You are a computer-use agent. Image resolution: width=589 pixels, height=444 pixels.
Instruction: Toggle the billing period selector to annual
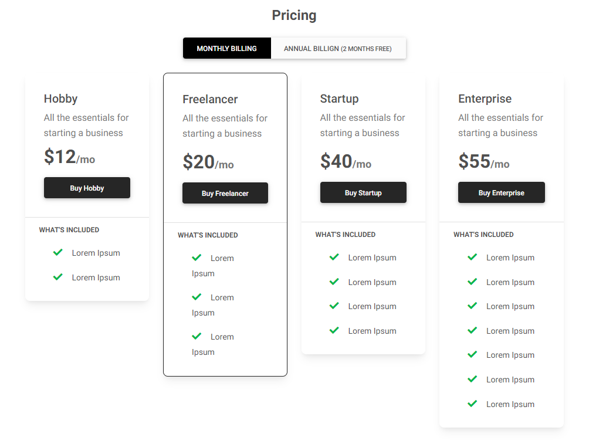(338, 48)
